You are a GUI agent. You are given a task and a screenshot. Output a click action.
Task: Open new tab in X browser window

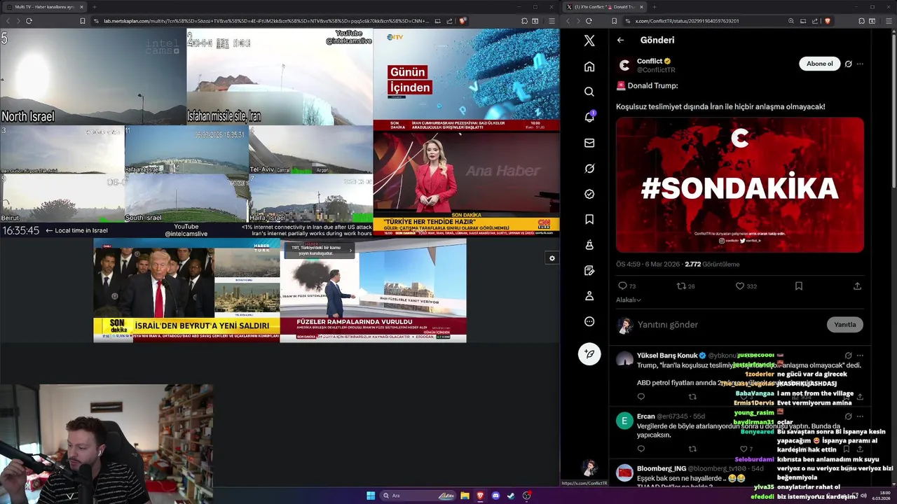point(654,7)
